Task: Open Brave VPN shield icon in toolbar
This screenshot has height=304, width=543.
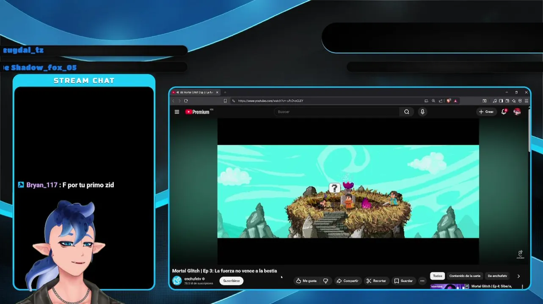Action: pos(520,101)
